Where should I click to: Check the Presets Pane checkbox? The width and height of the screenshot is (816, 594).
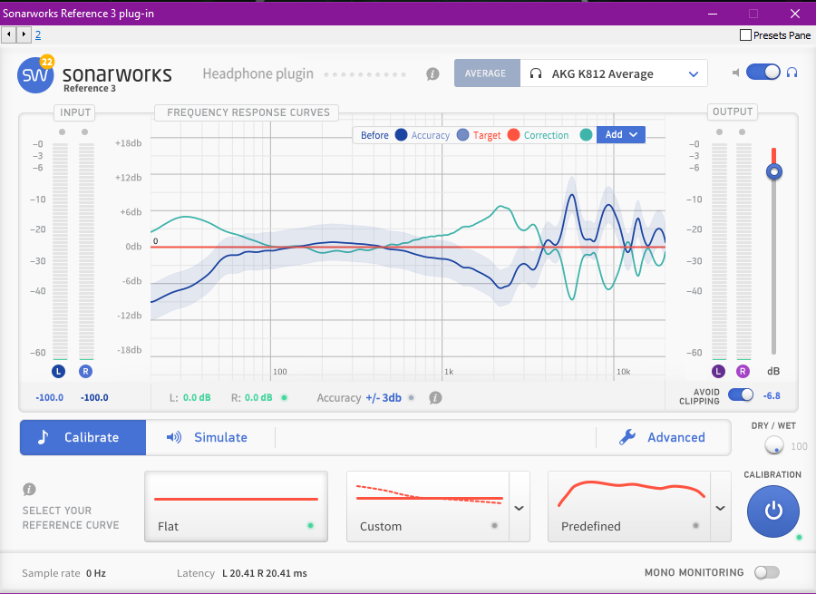(x=745, y=34)
